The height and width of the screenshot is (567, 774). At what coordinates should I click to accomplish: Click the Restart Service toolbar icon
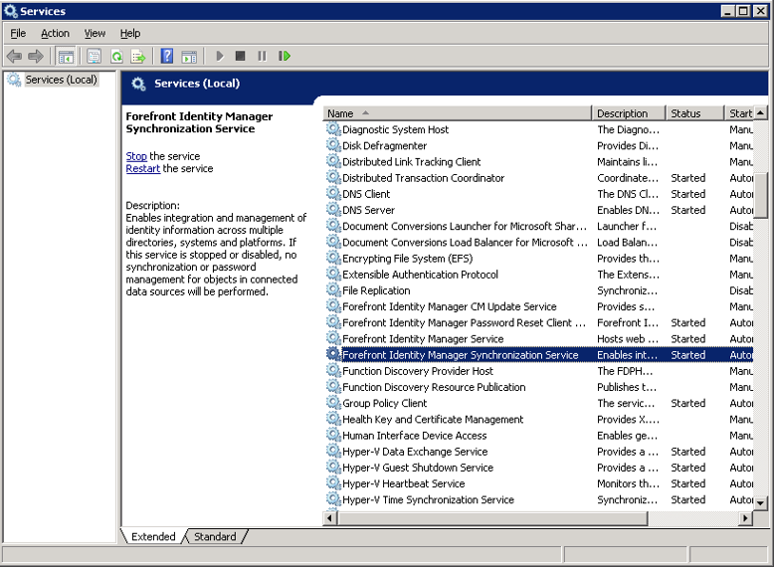point(285,57)
